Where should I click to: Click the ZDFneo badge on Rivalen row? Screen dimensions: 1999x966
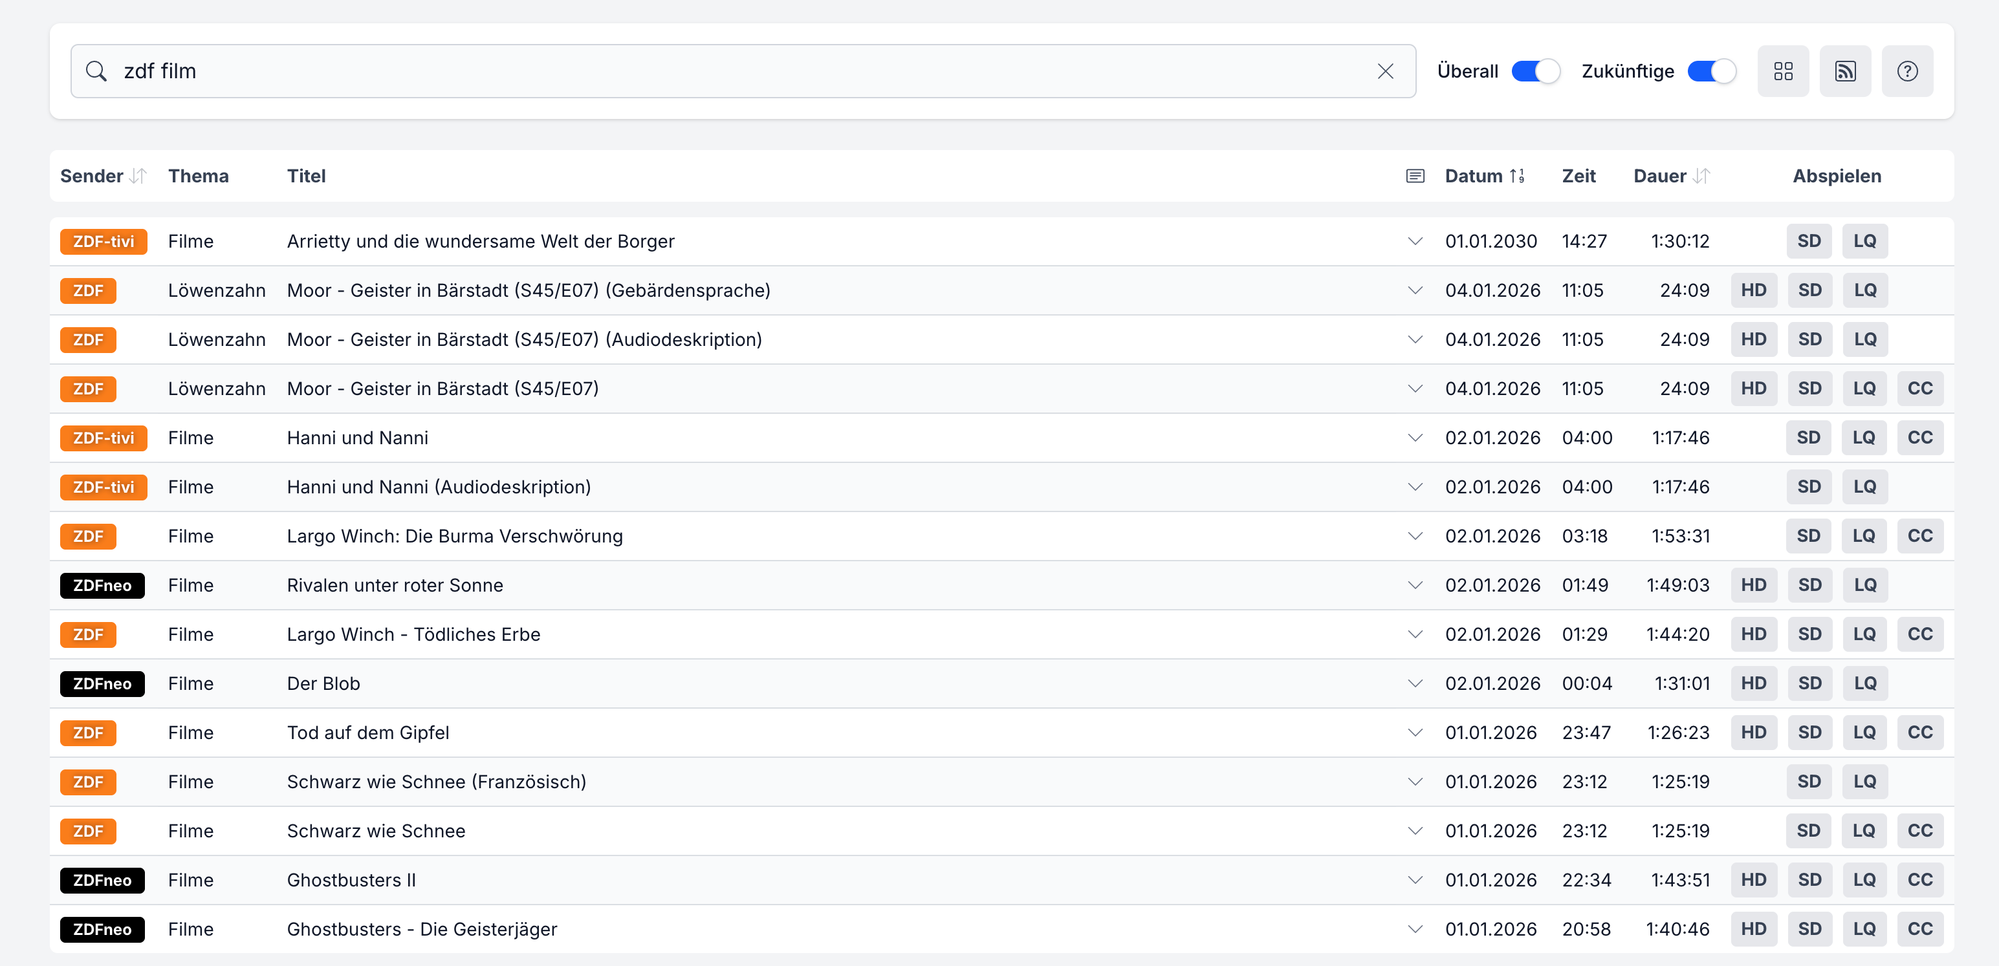pyautogui.click(x=102, y=585)
